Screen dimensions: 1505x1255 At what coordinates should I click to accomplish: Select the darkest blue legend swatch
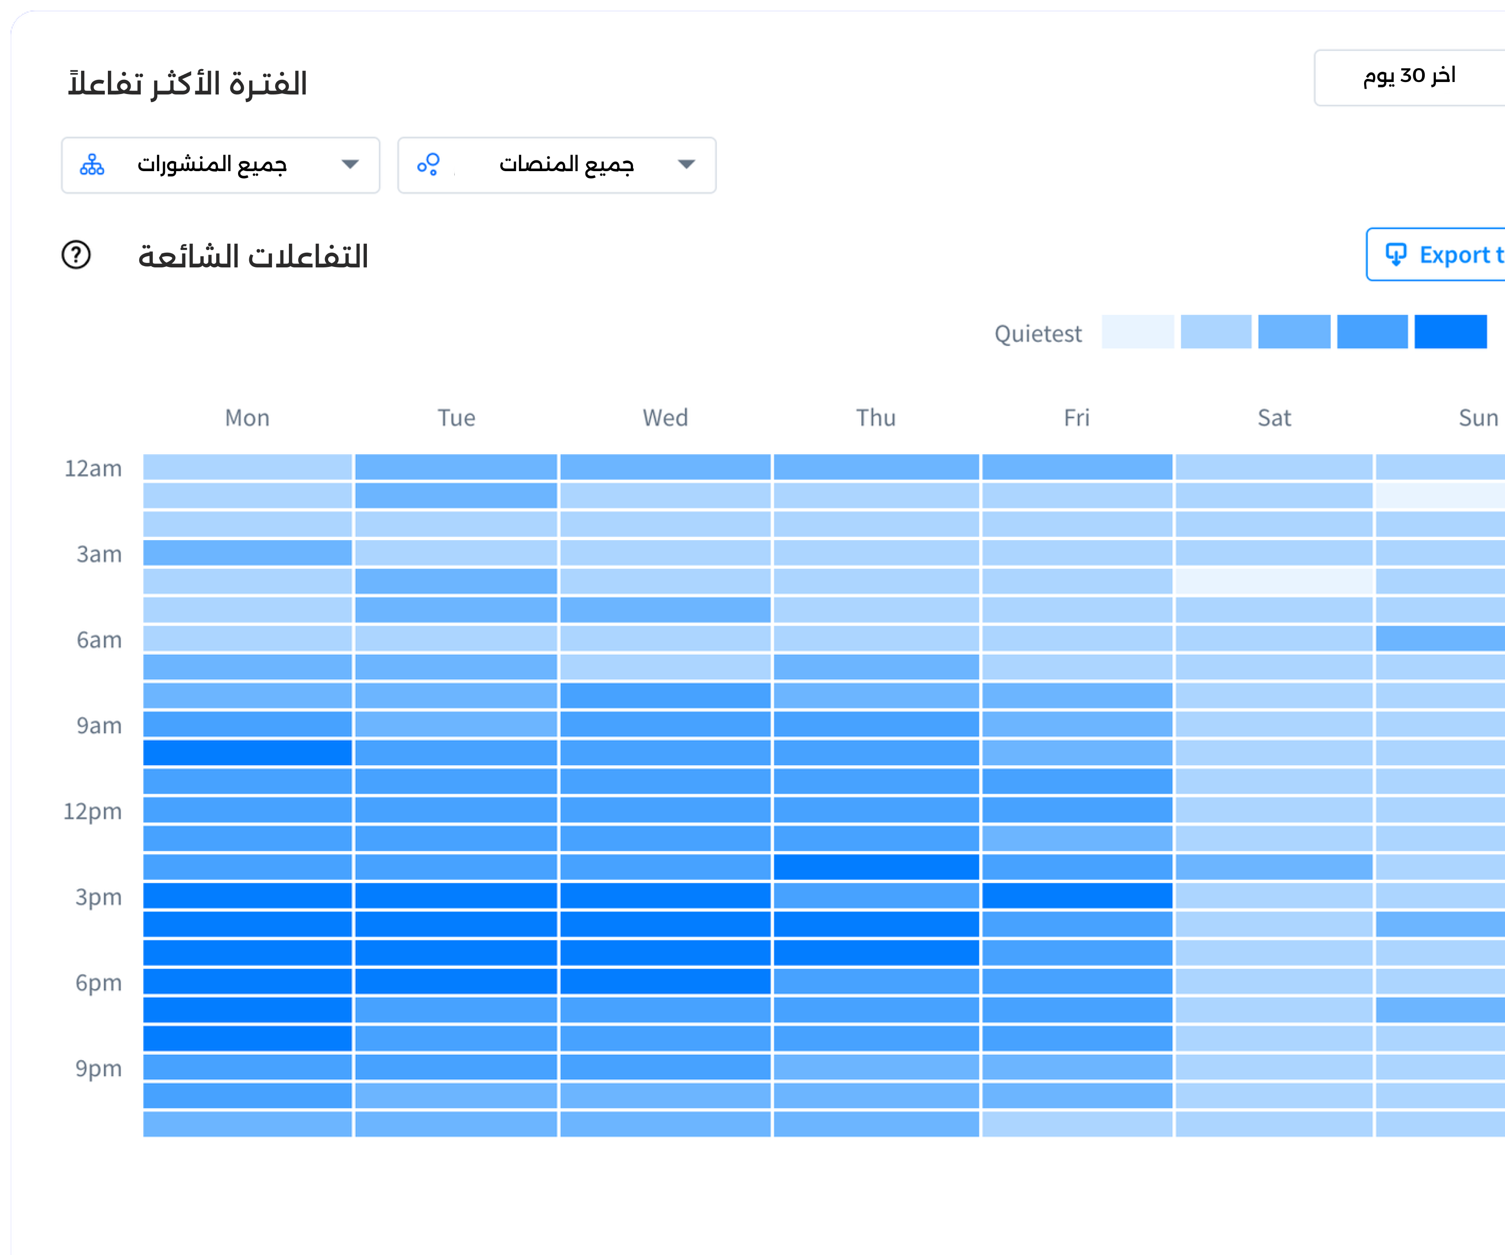pos(1450,332)
